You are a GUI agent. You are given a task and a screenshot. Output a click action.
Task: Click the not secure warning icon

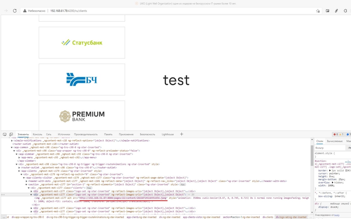[x=25, y=11]
